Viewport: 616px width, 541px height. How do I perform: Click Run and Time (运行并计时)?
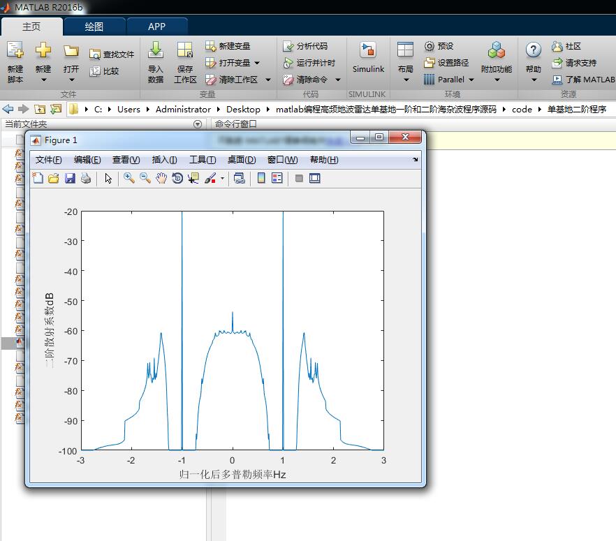tap(309, 63)
